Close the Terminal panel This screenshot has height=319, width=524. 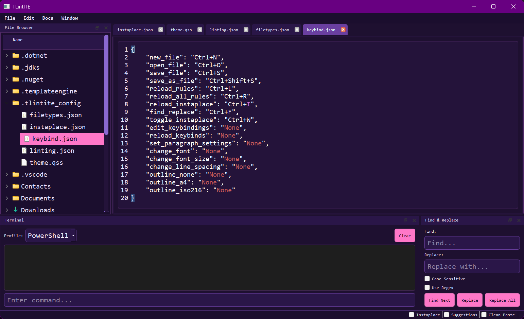(414, 220)
